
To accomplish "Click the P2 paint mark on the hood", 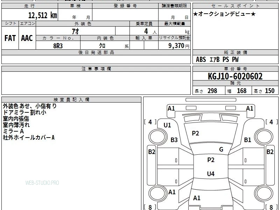I will [195, 133].
